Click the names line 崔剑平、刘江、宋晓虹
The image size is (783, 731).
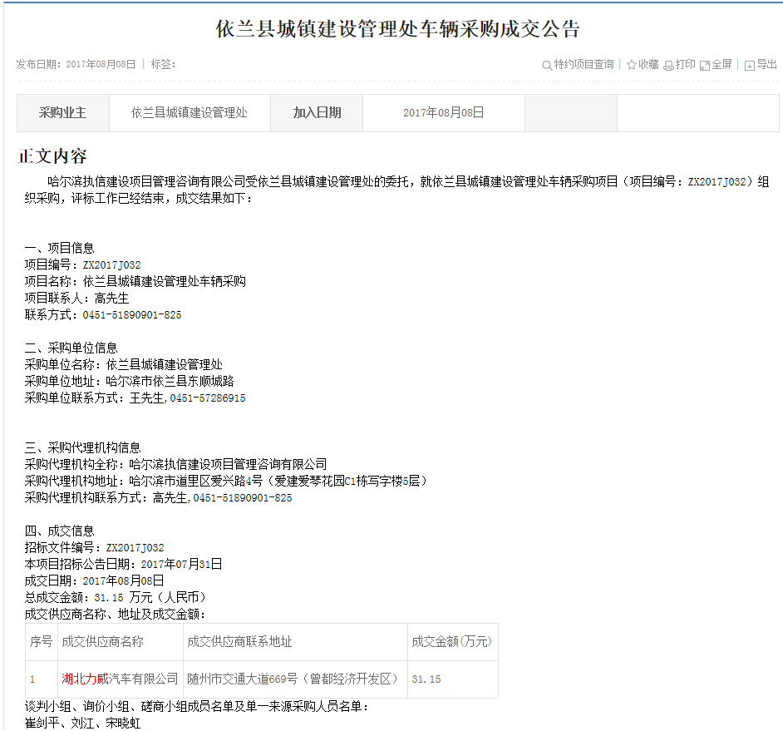point(82,723)
